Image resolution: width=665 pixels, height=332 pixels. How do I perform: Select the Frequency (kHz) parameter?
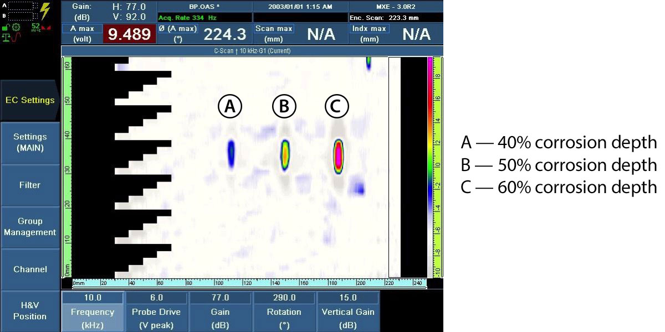pos(93,312)
